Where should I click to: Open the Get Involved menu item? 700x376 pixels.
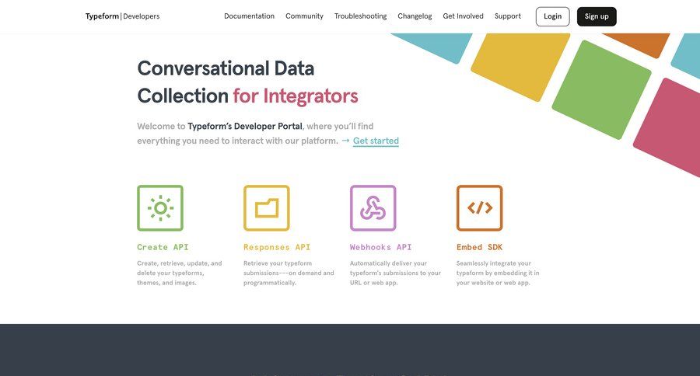[463, 16]
